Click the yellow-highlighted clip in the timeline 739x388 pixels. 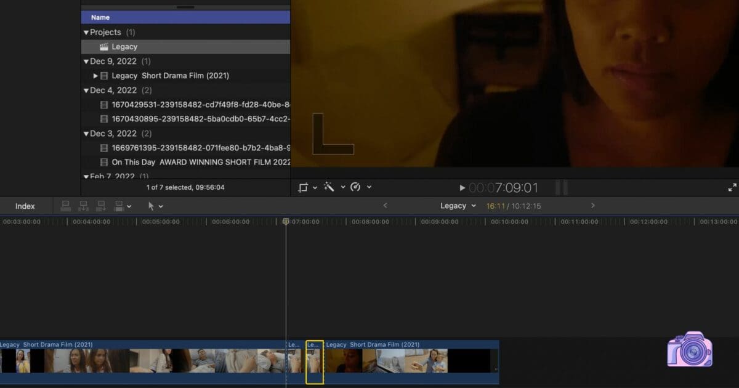point(315,362)
